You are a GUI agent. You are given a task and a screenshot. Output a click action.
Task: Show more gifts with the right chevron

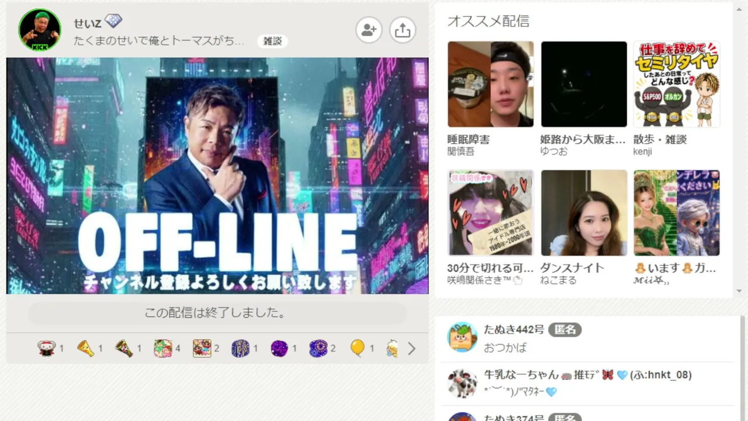411,349
